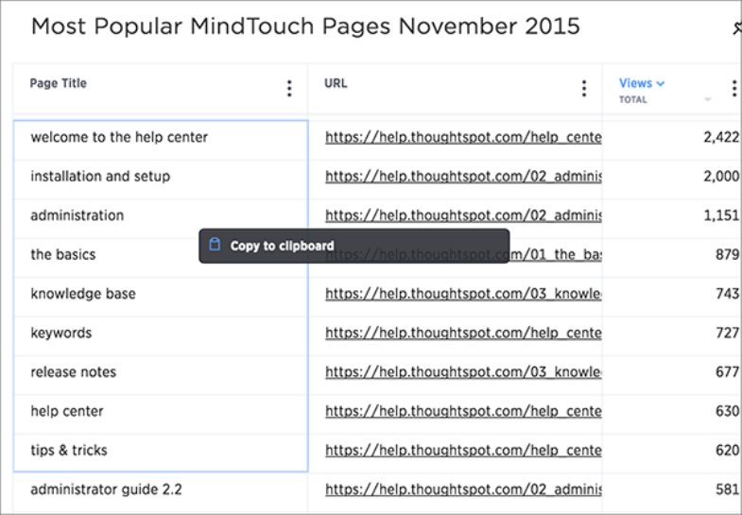Open the welcome to the help center URL link

pos(463,137)
